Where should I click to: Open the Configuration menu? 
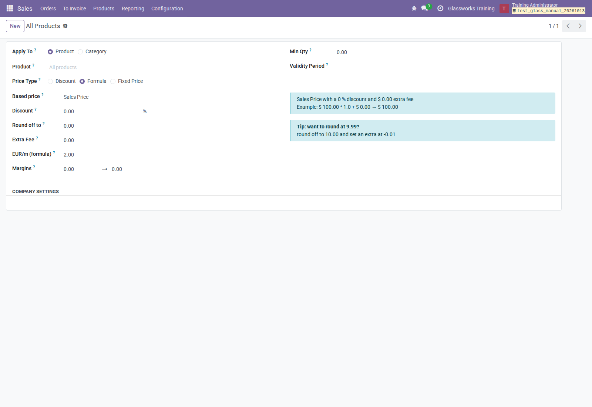coord(167,9)
